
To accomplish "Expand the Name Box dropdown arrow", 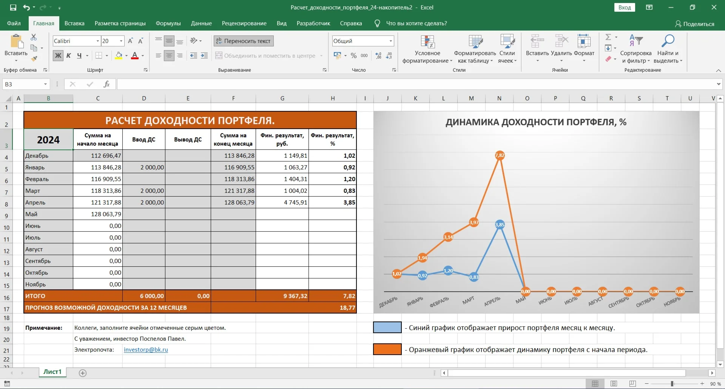I will [x=45, y=84].
